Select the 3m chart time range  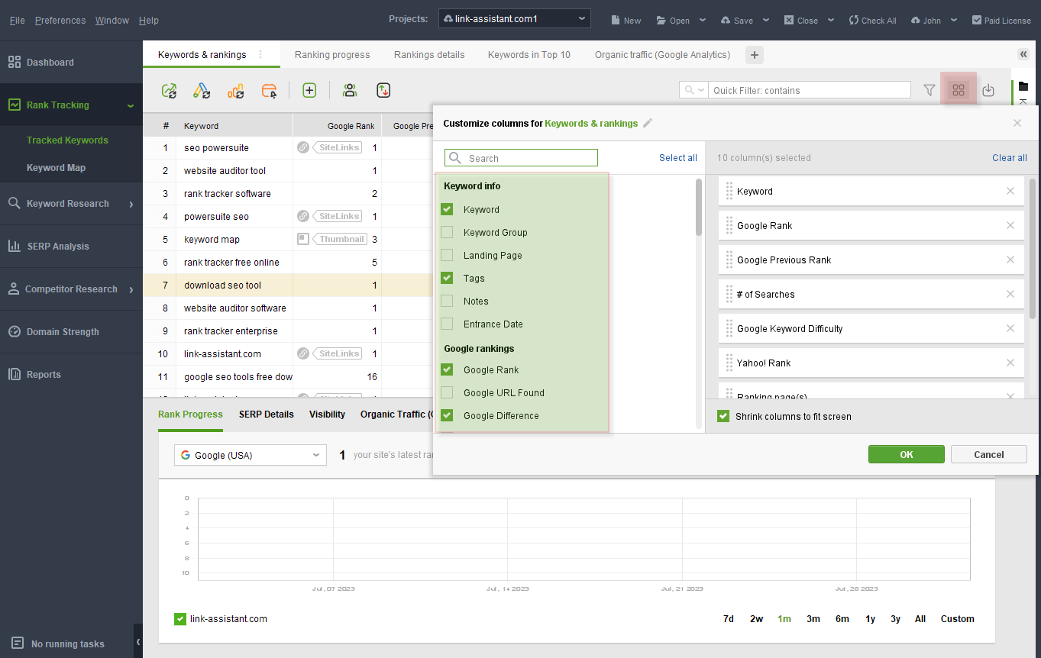tap(813, 619)
